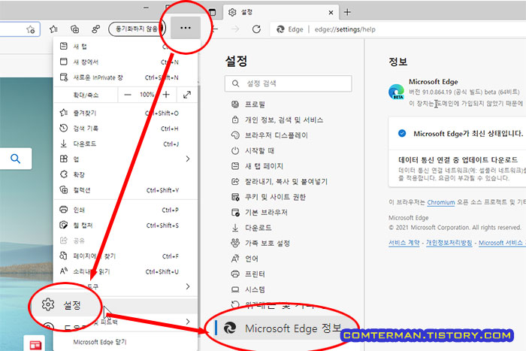Choose 새로운 InPrivate 창 menu entry
Image resolution: width=526 pixels, height=351 pixels.
(x=125, y=77)
